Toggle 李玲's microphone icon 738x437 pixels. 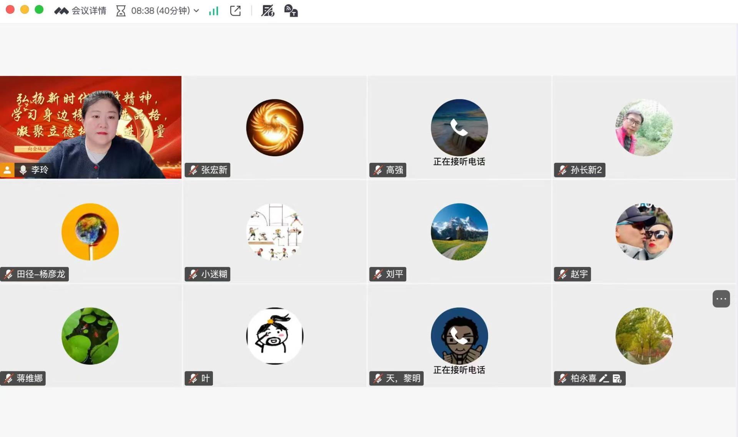23,170
